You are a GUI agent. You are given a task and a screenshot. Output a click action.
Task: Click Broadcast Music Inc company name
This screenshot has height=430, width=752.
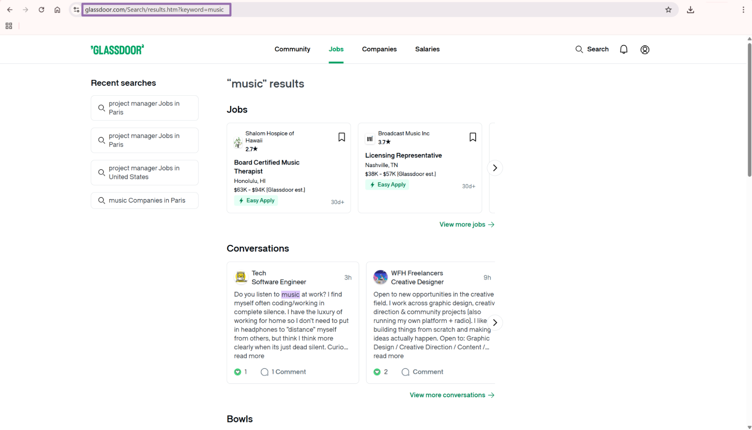coord(404,133)
